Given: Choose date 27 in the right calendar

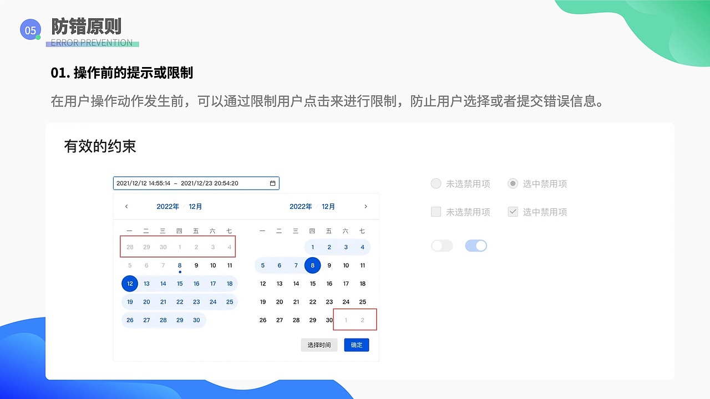Looking at the screenshot, I should (280, 320).
